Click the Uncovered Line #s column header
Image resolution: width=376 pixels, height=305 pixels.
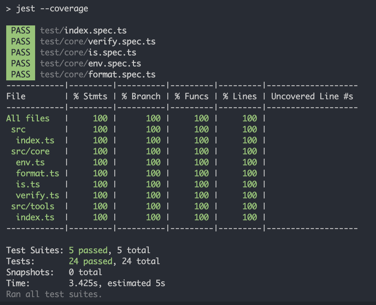[x=312, y=97]
